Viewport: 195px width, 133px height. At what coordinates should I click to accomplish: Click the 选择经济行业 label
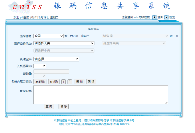pyautogui.click(x=23, y=43)
